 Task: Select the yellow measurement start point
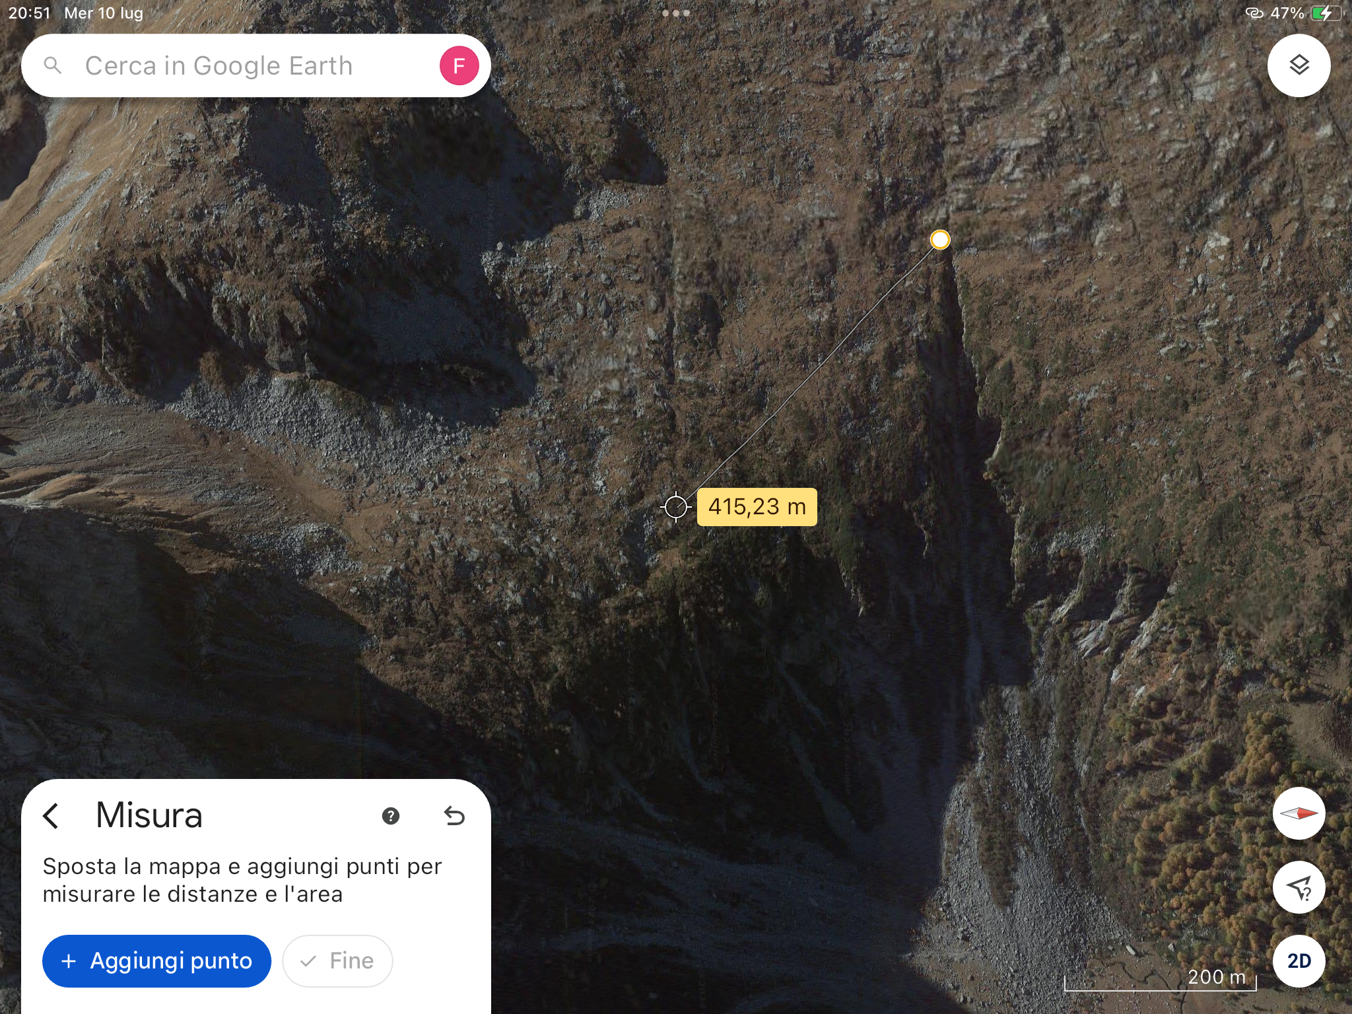pos(940,239)
